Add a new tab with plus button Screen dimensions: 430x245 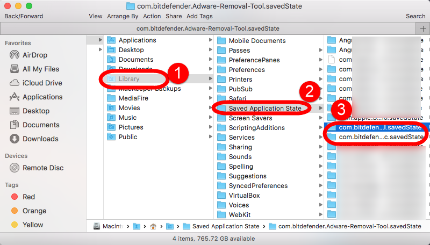[423, 28]
